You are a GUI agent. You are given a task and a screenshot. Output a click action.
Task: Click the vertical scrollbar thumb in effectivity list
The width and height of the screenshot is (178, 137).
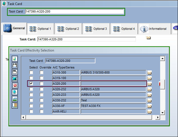point(162,84)
